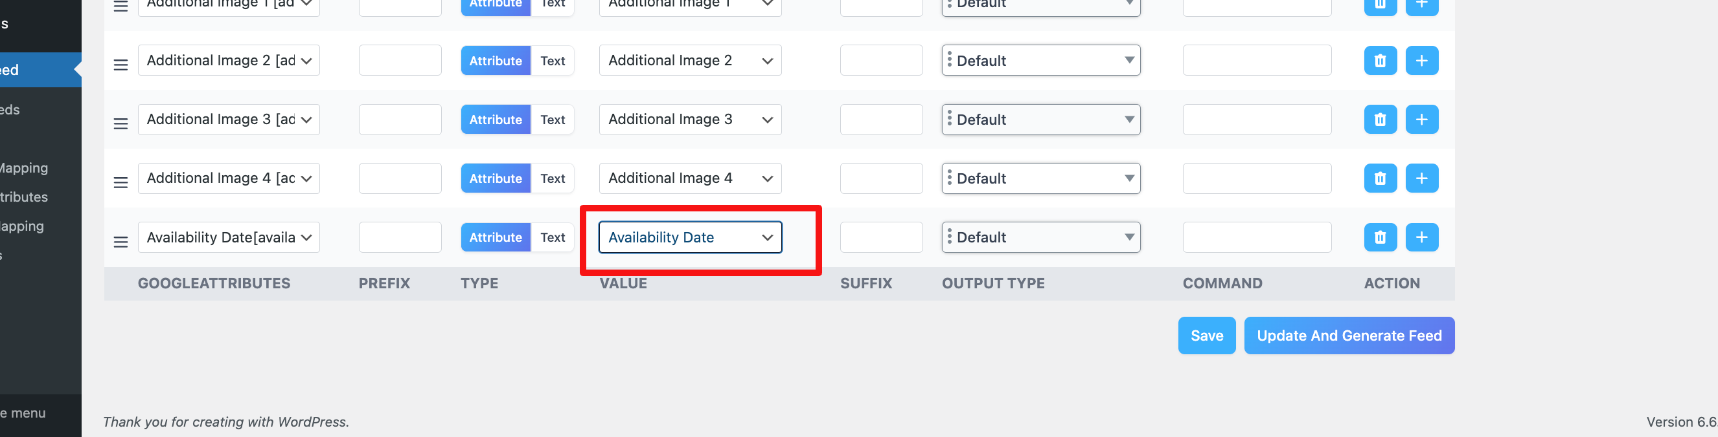Switch Additional Image 2 type to Text
The image size is (1718, 437).
click(x=552, y=61)
